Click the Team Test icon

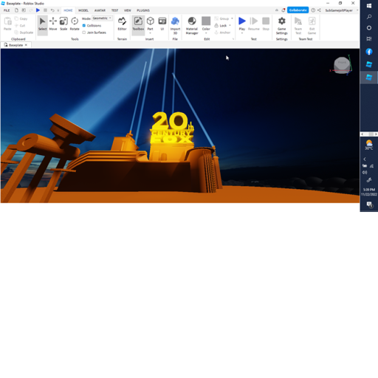[298, 26]
